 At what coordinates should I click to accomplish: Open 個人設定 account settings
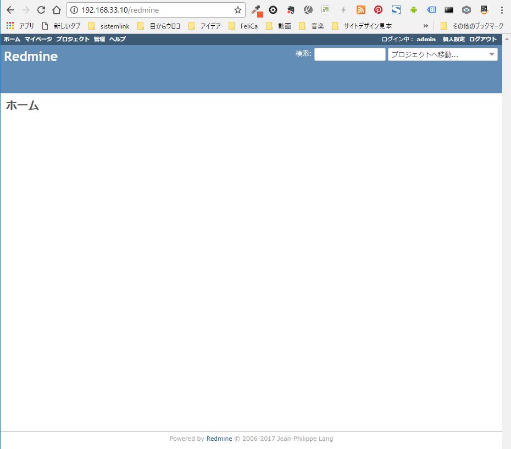point(454,39)
